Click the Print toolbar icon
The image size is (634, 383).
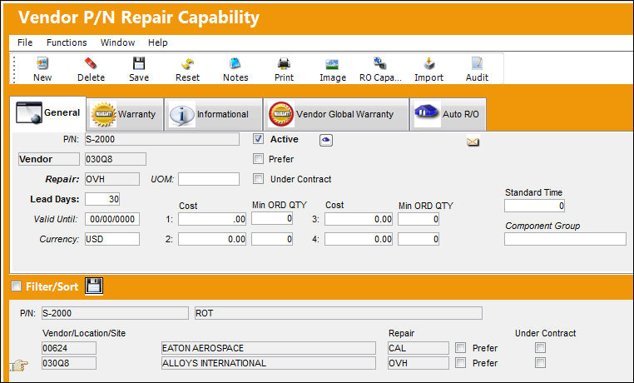(x=284, y=63)
